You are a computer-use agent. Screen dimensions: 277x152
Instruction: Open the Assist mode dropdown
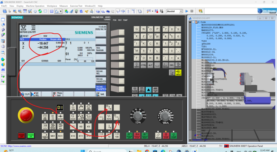[181, 11]
